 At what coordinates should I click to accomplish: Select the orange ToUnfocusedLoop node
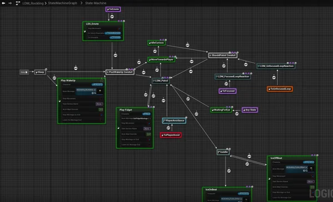[x=280, y=89]
